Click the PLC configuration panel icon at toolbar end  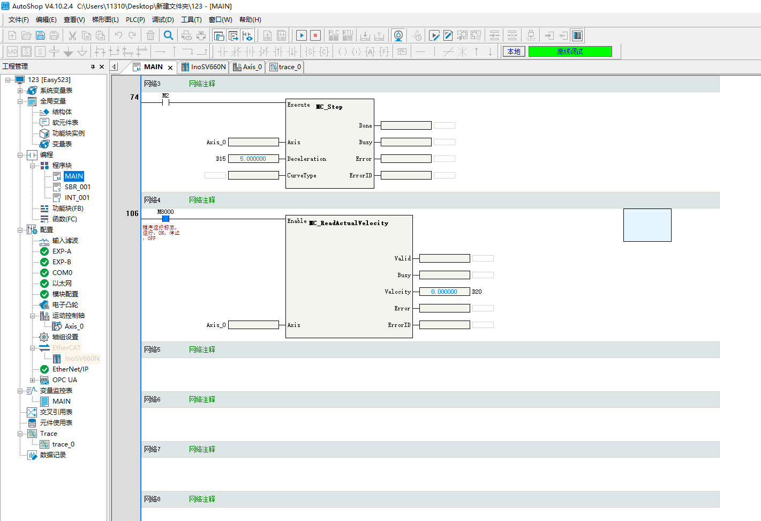(577, 36)
